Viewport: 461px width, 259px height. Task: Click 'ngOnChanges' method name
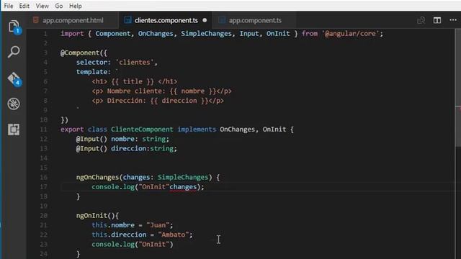(97, 178)
